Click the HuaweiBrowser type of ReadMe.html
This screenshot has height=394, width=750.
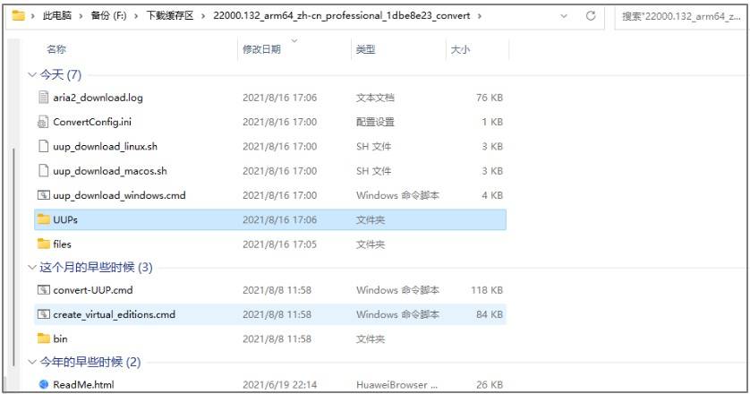coord(396,384)
